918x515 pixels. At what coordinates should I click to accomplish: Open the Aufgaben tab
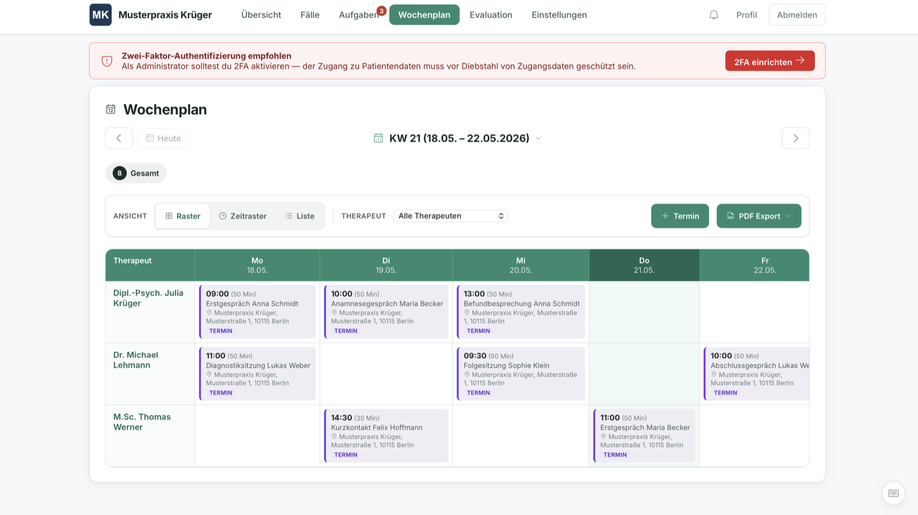(359, 15)
